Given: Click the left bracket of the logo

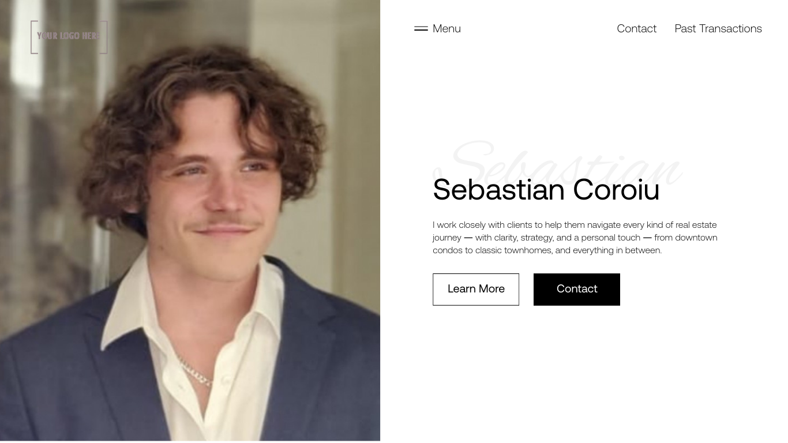Looking at the screenshot, I should 33,37.
